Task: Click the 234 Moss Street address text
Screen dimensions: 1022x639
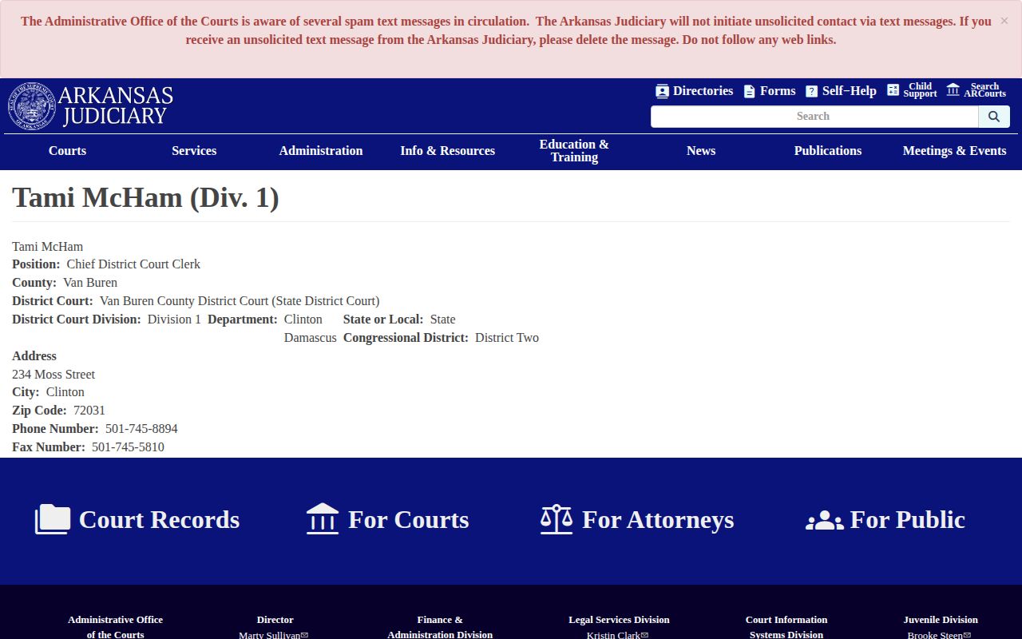Action: tap(53, 375)
